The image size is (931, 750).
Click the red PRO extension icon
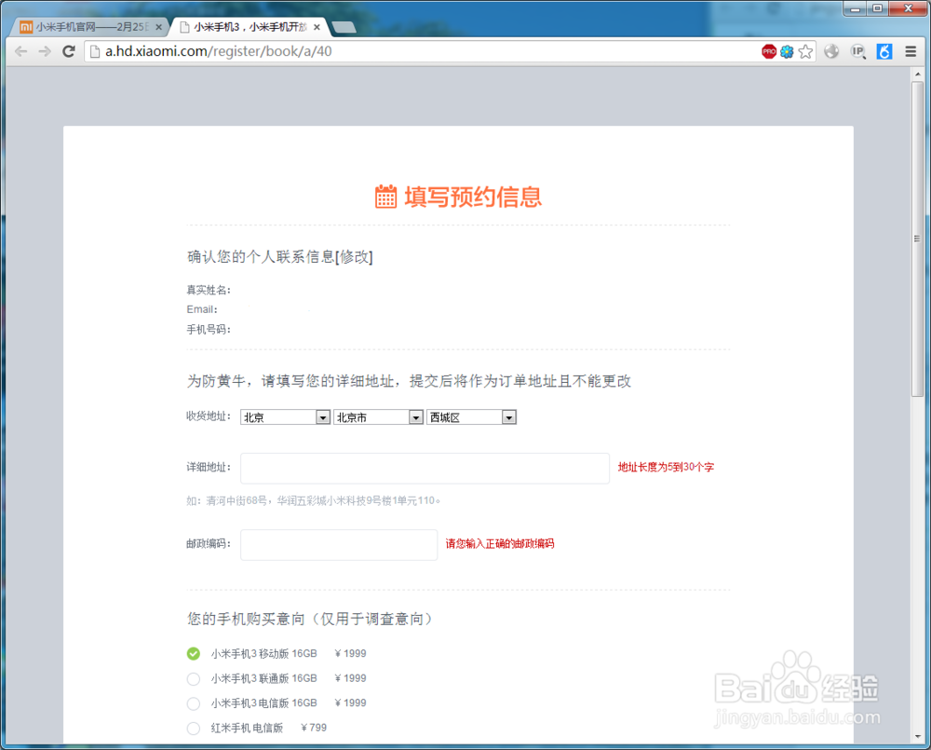769,51
